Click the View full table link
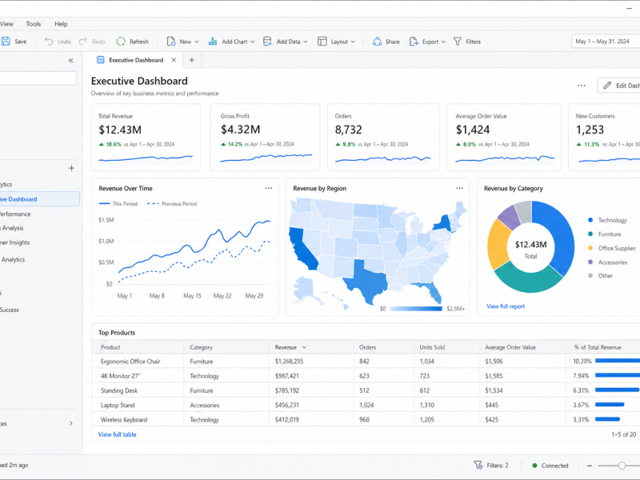Screen dimensions: 640x480 click(x=117, y=434)
